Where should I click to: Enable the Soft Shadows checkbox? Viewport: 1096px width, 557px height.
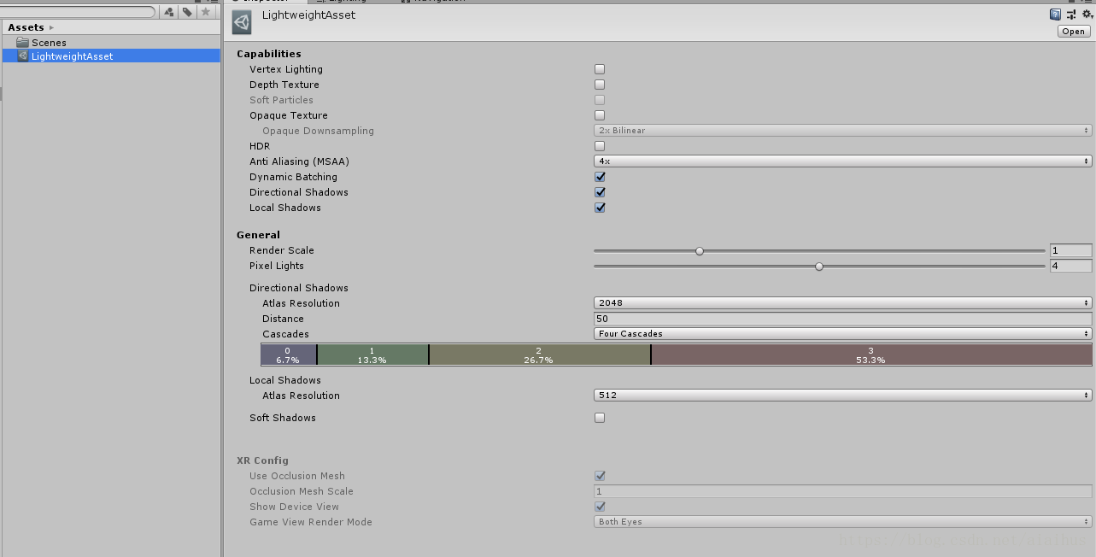coord(600,418)
